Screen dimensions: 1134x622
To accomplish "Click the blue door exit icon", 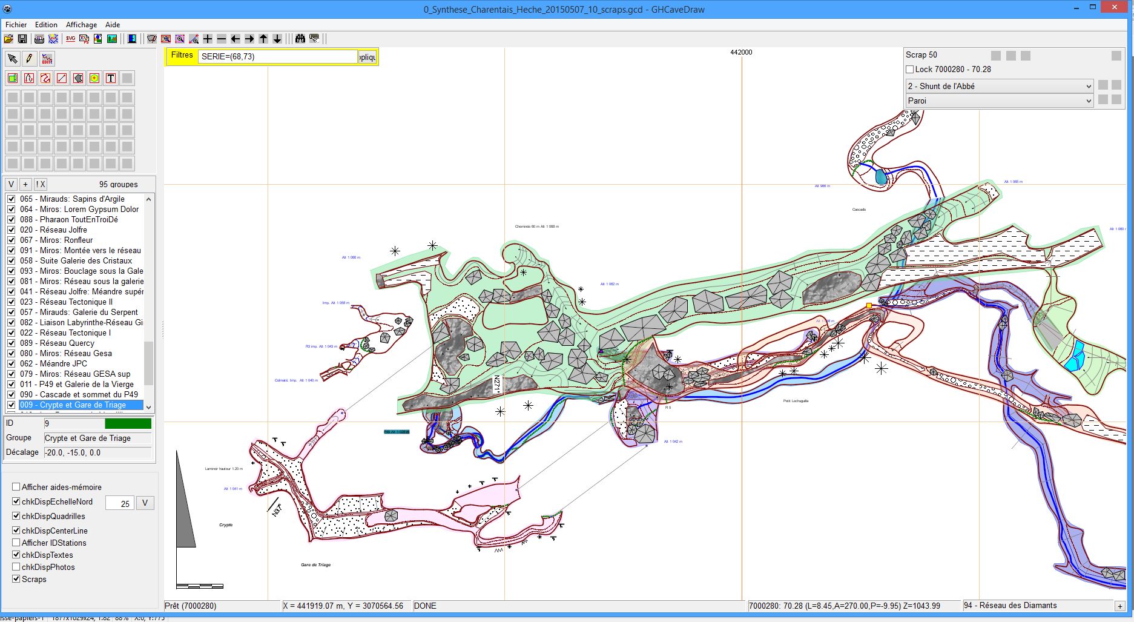I will (132, 39).
